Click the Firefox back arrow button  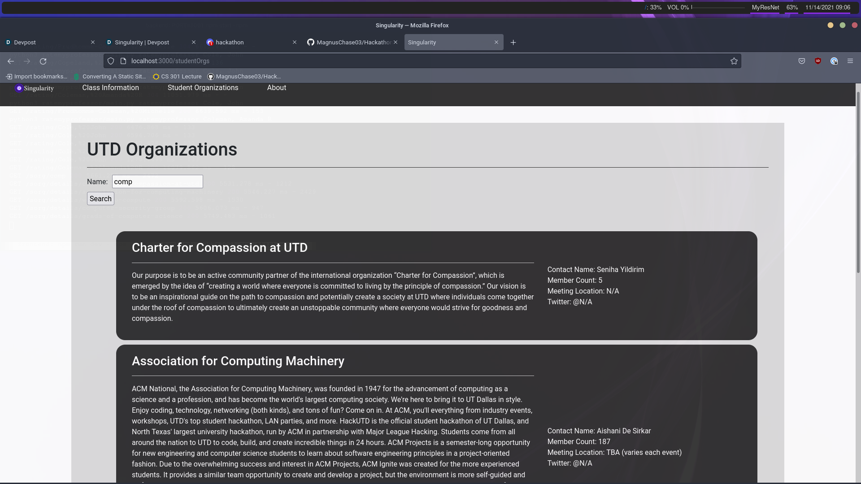tap(11, 61)
